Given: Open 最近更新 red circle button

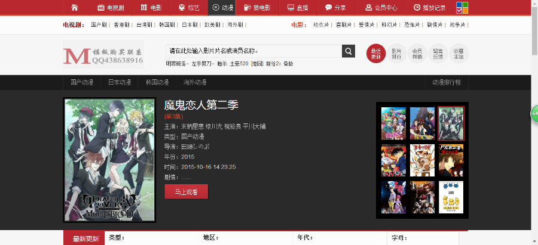Looking at the screenshot, I should pyautogui.click(x=376, y=54).
